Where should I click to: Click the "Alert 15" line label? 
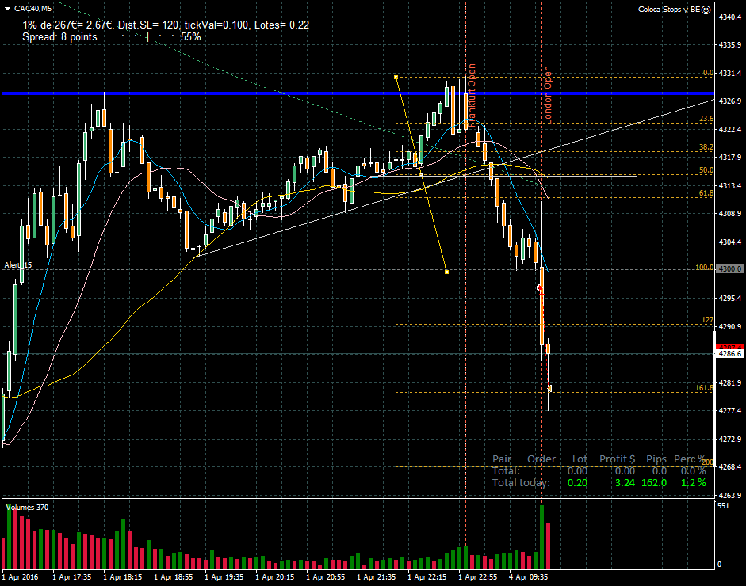[x=17, y=264]
